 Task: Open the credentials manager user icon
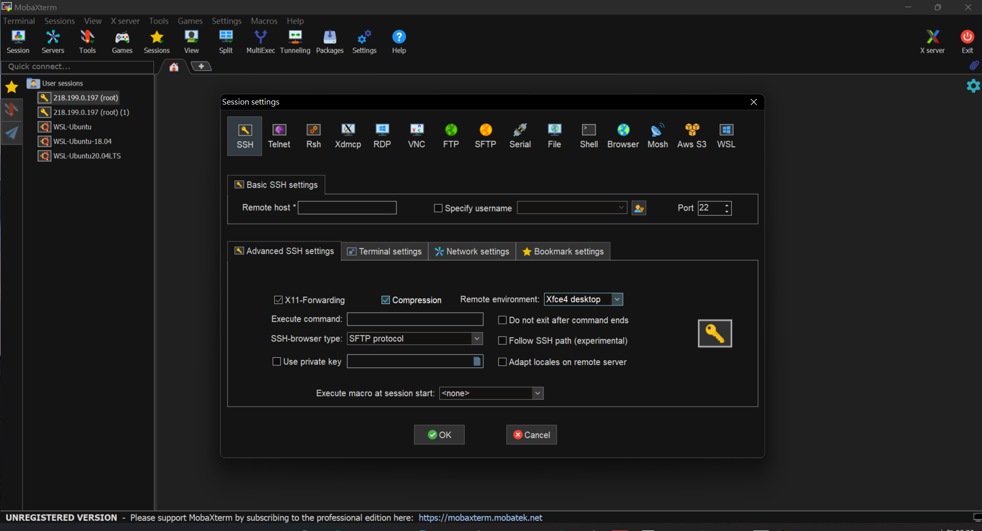click(638, 208)
